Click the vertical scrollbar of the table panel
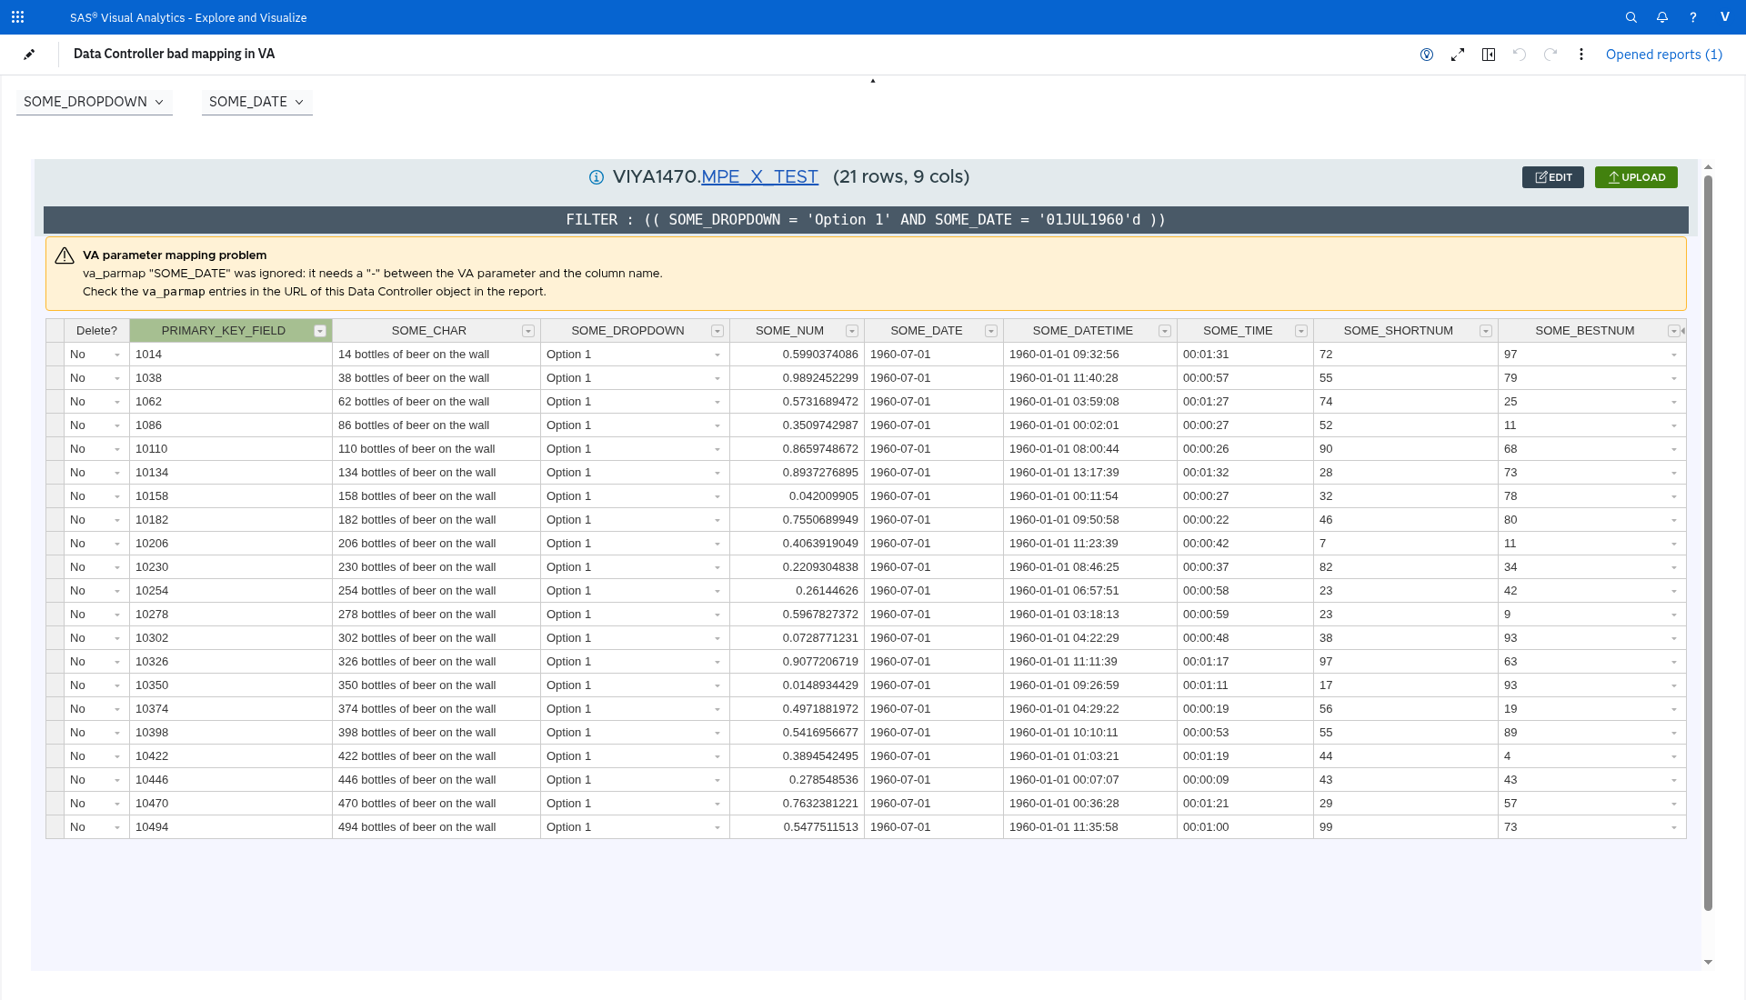 tap(1708, 543)
